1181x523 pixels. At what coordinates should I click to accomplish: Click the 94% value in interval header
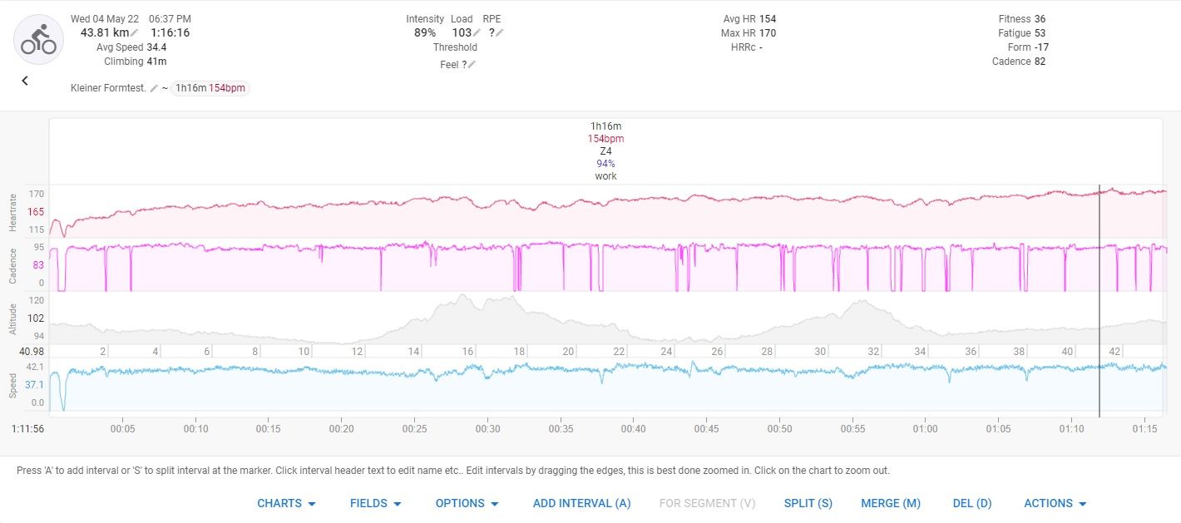pos(605,164)
